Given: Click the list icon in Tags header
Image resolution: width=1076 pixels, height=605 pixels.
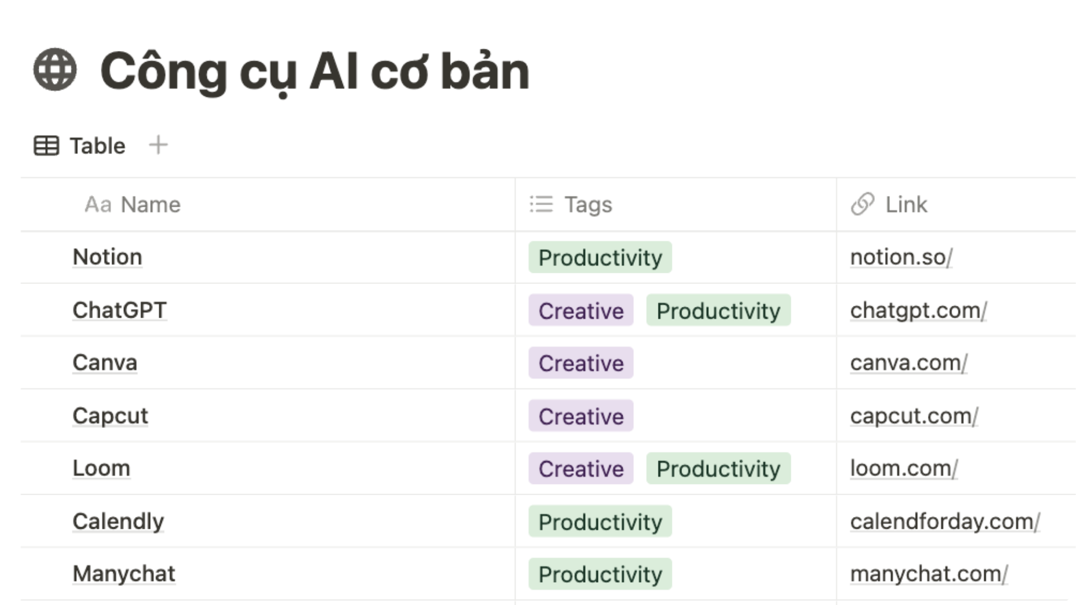Looking at the screenshot, I should [x=541, y=204].
